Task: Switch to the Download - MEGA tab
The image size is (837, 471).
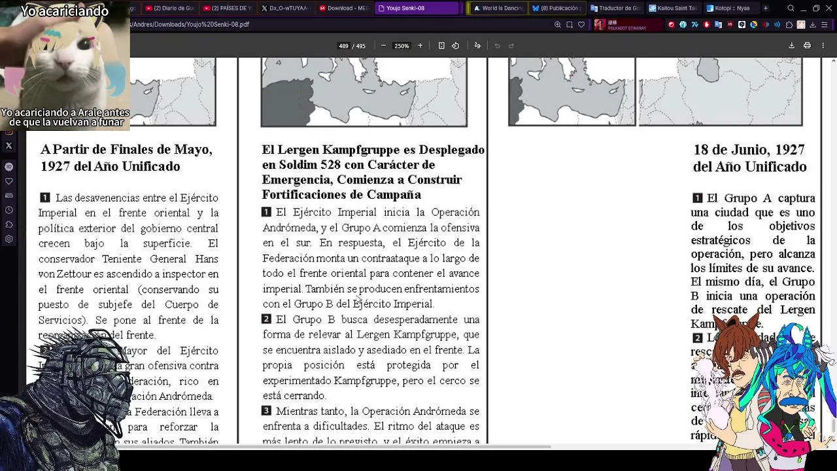Action: pos(343,9)
